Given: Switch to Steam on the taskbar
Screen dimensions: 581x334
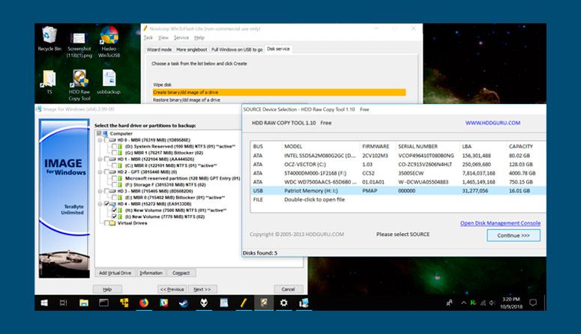Looking at the screenshot, I should point(184,303).
